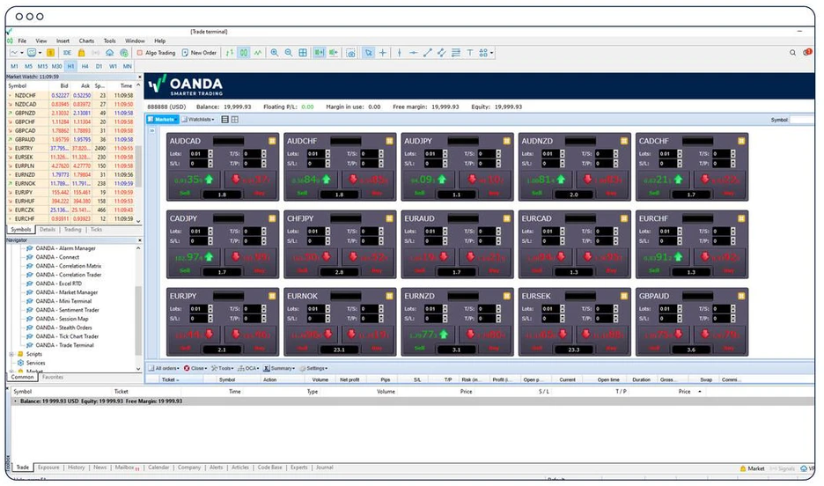
Task: Open the Settings dropdown in the orders bar
Action: (313, 368)
